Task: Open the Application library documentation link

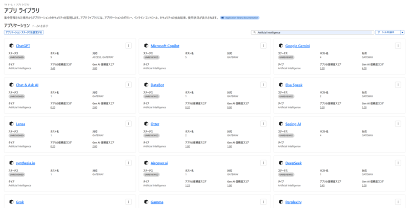Action: tap(240, 18)
